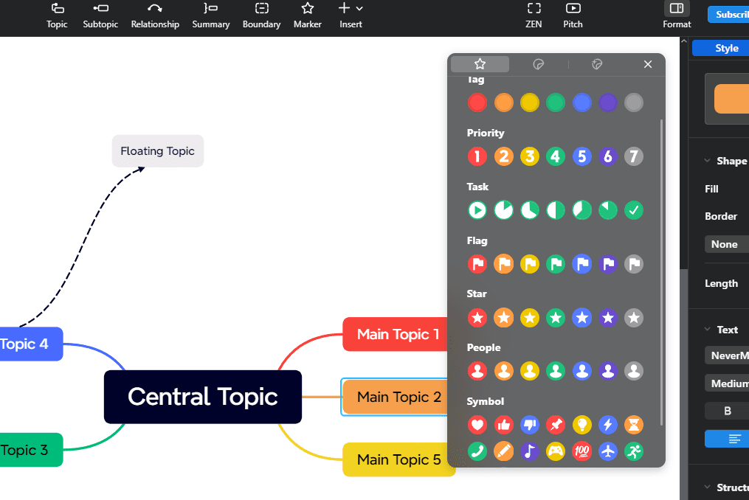Image resolution: width=749 pixels, height=500 pixels.
Task: Add a new Topic from the toolbar
Action: (x=57, y=15)
